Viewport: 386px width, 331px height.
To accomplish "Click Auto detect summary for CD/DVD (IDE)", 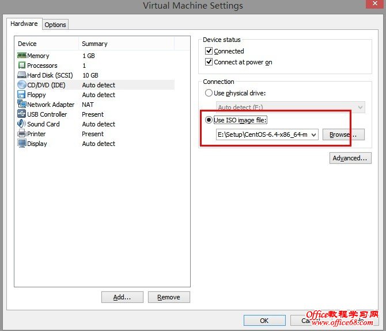I will (99, 85).
